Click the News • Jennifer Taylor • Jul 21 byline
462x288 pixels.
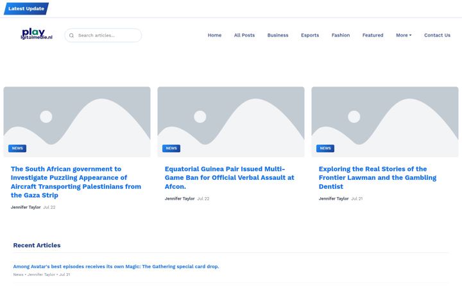(x=42, y=275)
